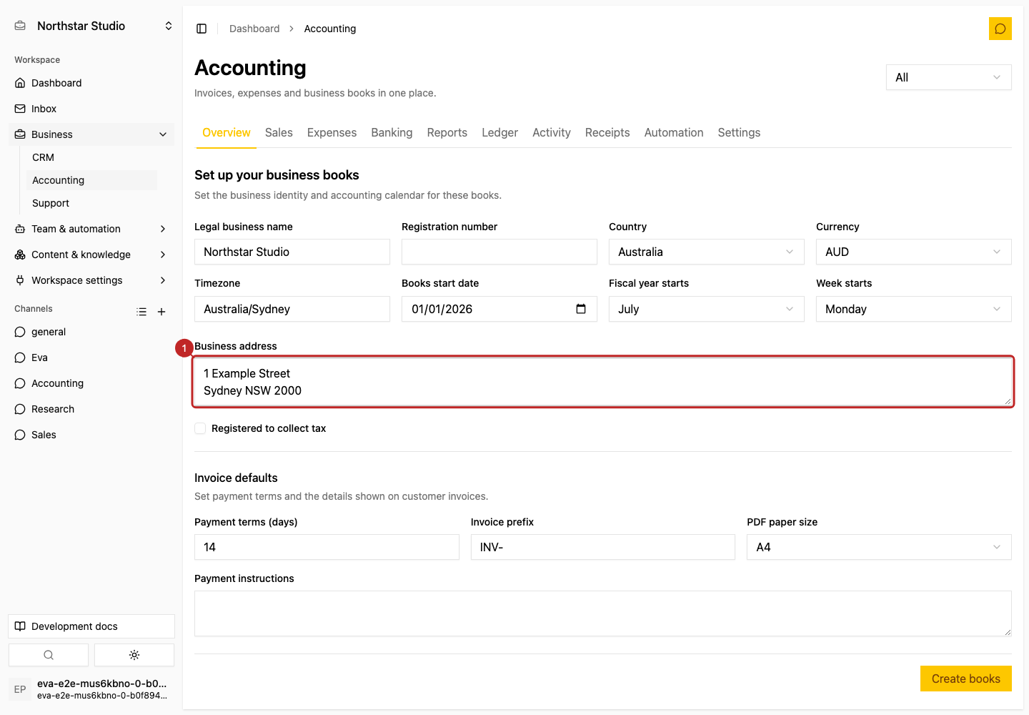Switch to the Expenses tab
Screen dimensions: 1029x715
pos(332,133)
